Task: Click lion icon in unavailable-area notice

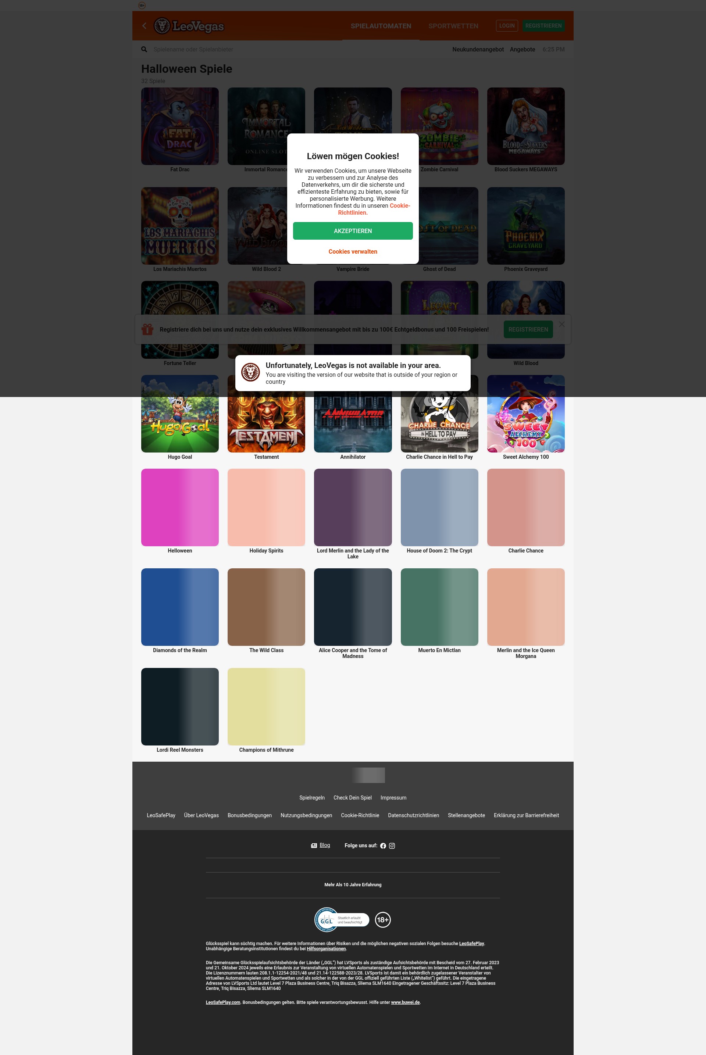Action: pos(250,373)
